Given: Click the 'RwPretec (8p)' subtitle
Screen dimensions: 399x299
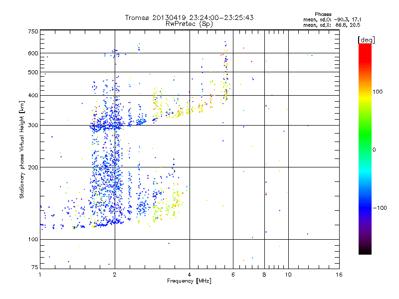Looking at the screenshot, I should (x=189, y=24).
